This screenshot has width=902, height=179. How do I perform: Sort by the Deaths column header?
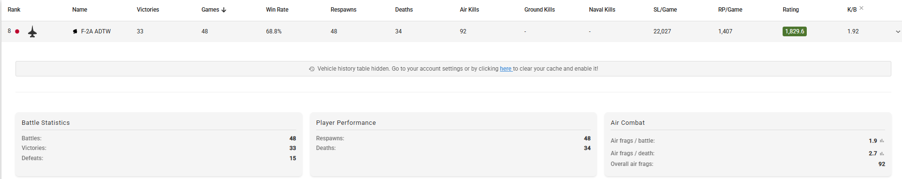(x=404, y=10)
